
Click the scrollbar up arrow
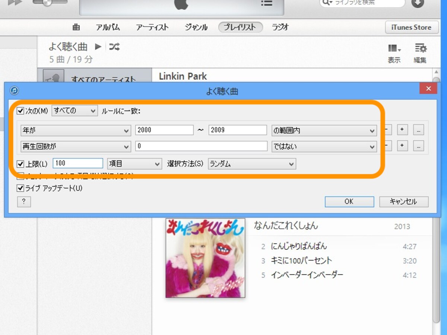coord(436,72)
